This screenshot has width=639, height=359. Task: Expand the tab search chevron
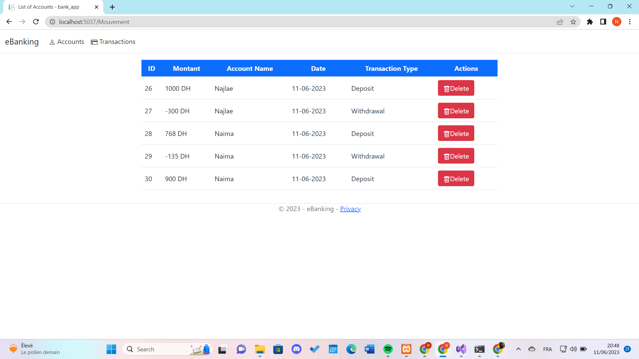click(572, 6)
